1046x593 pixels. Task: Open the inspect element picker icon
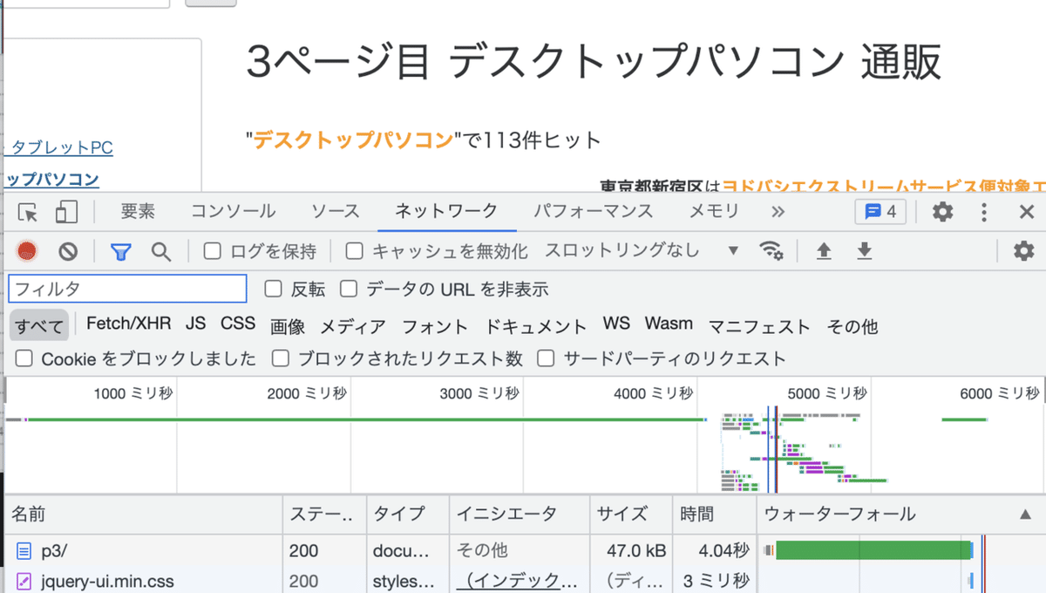coord(25,211)
